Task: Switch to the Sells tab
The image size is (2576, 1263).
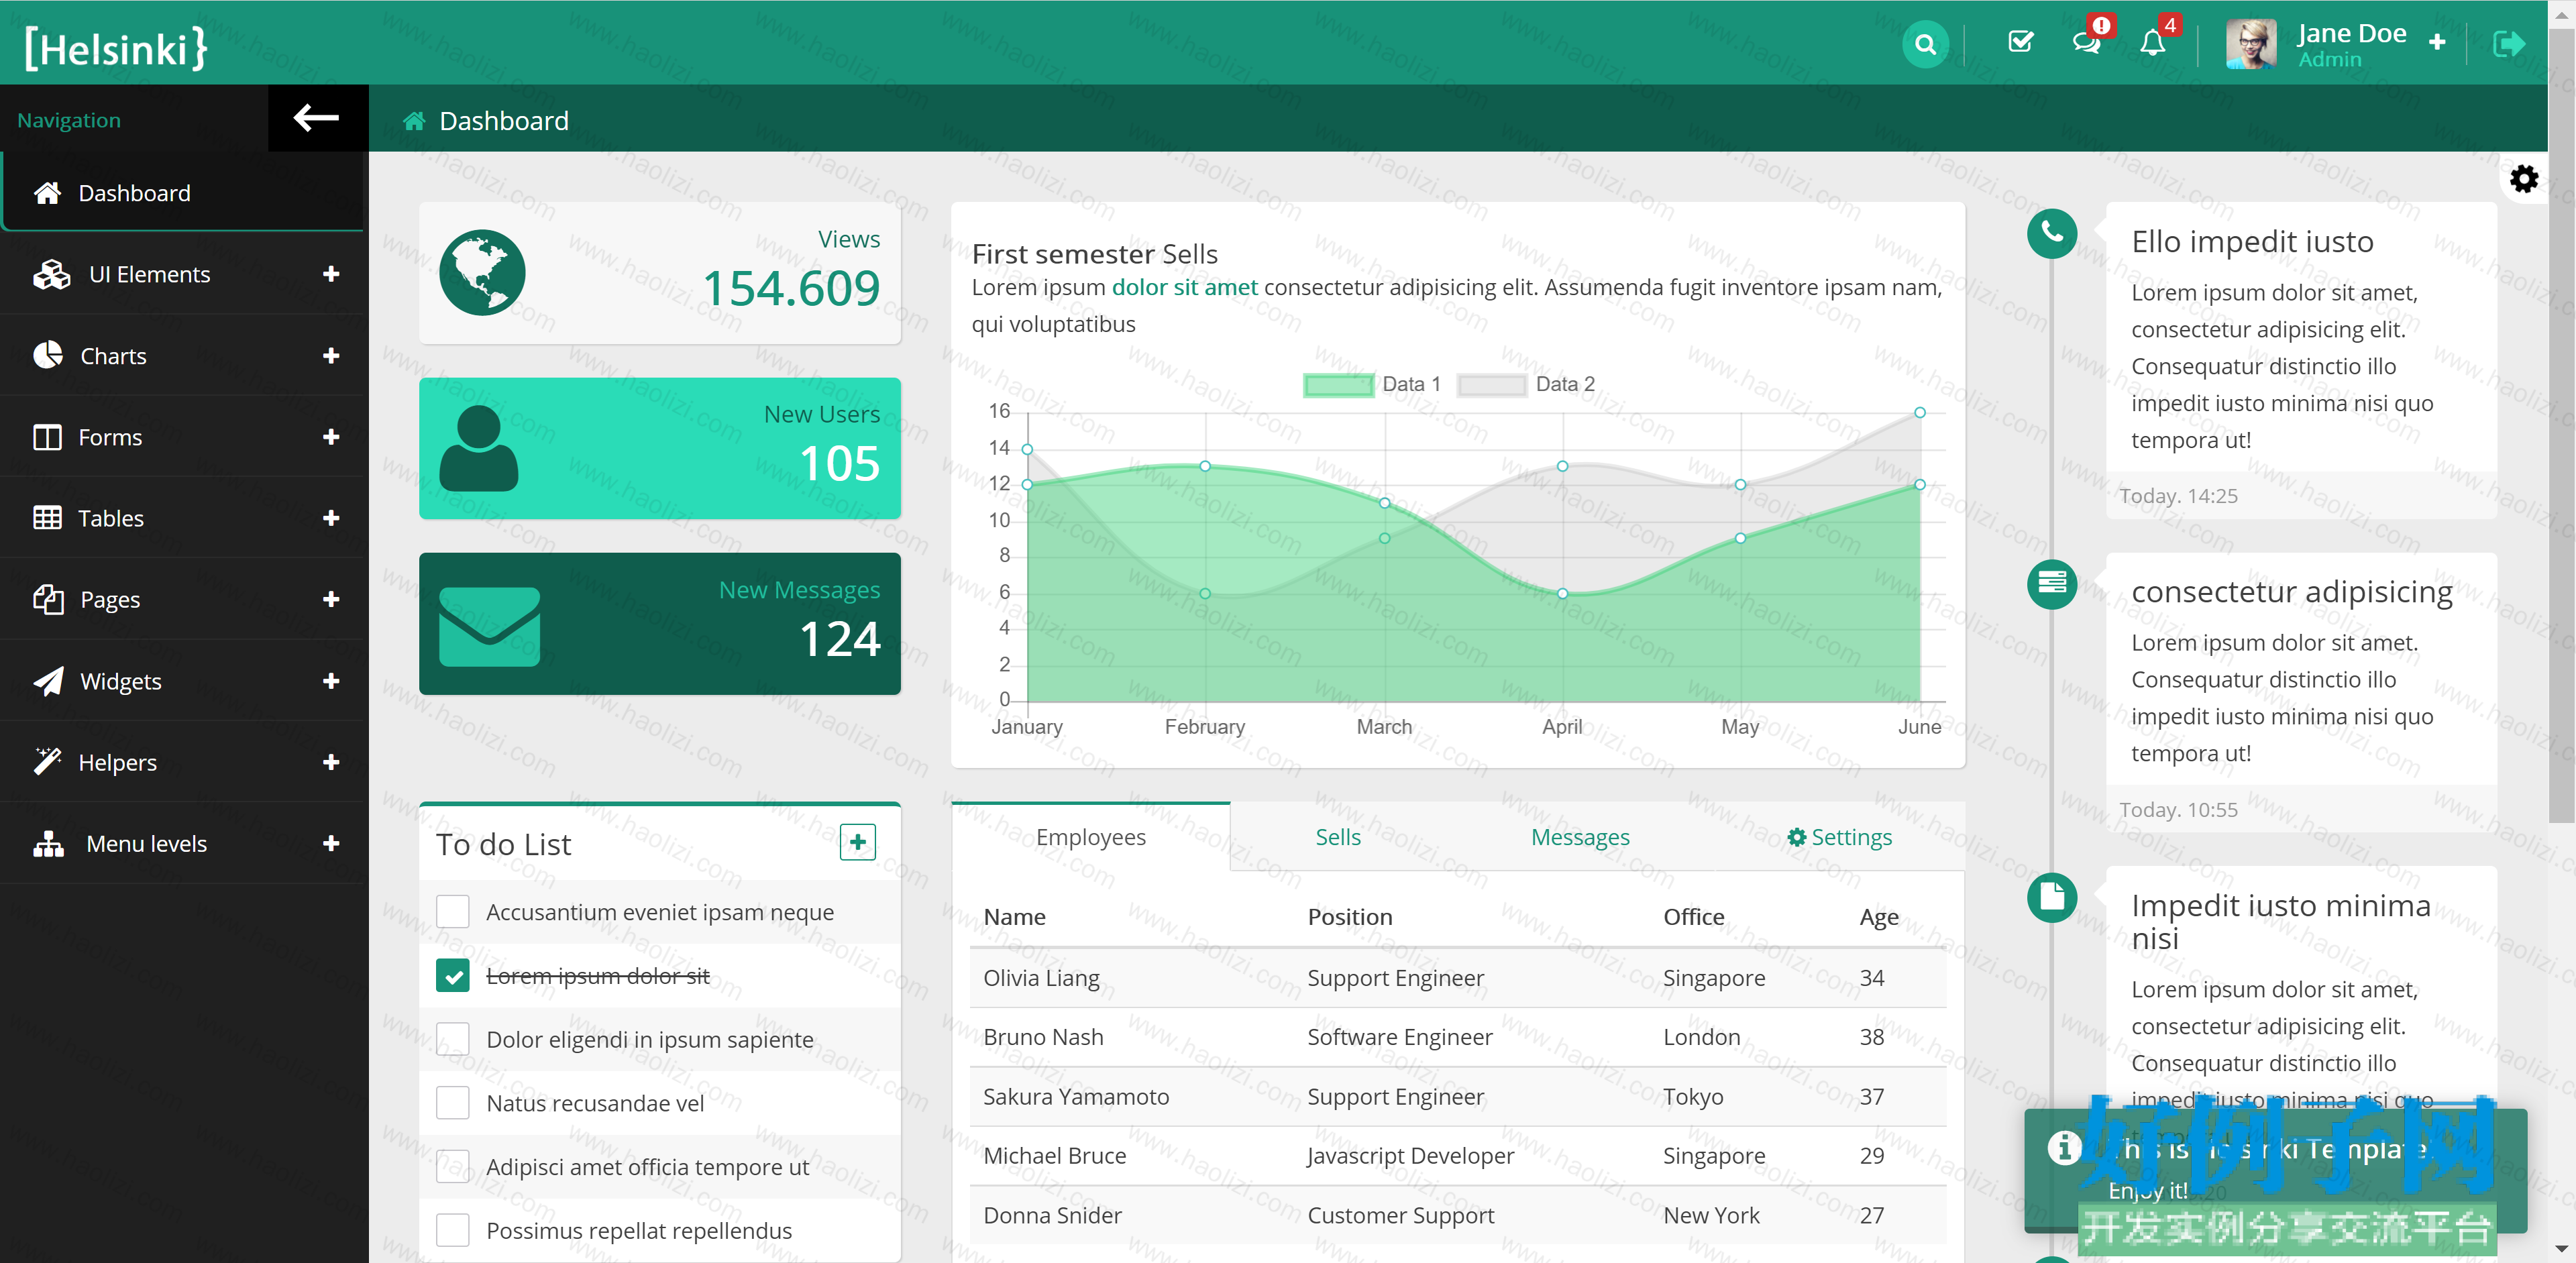Action: (x=1337, y=837)
